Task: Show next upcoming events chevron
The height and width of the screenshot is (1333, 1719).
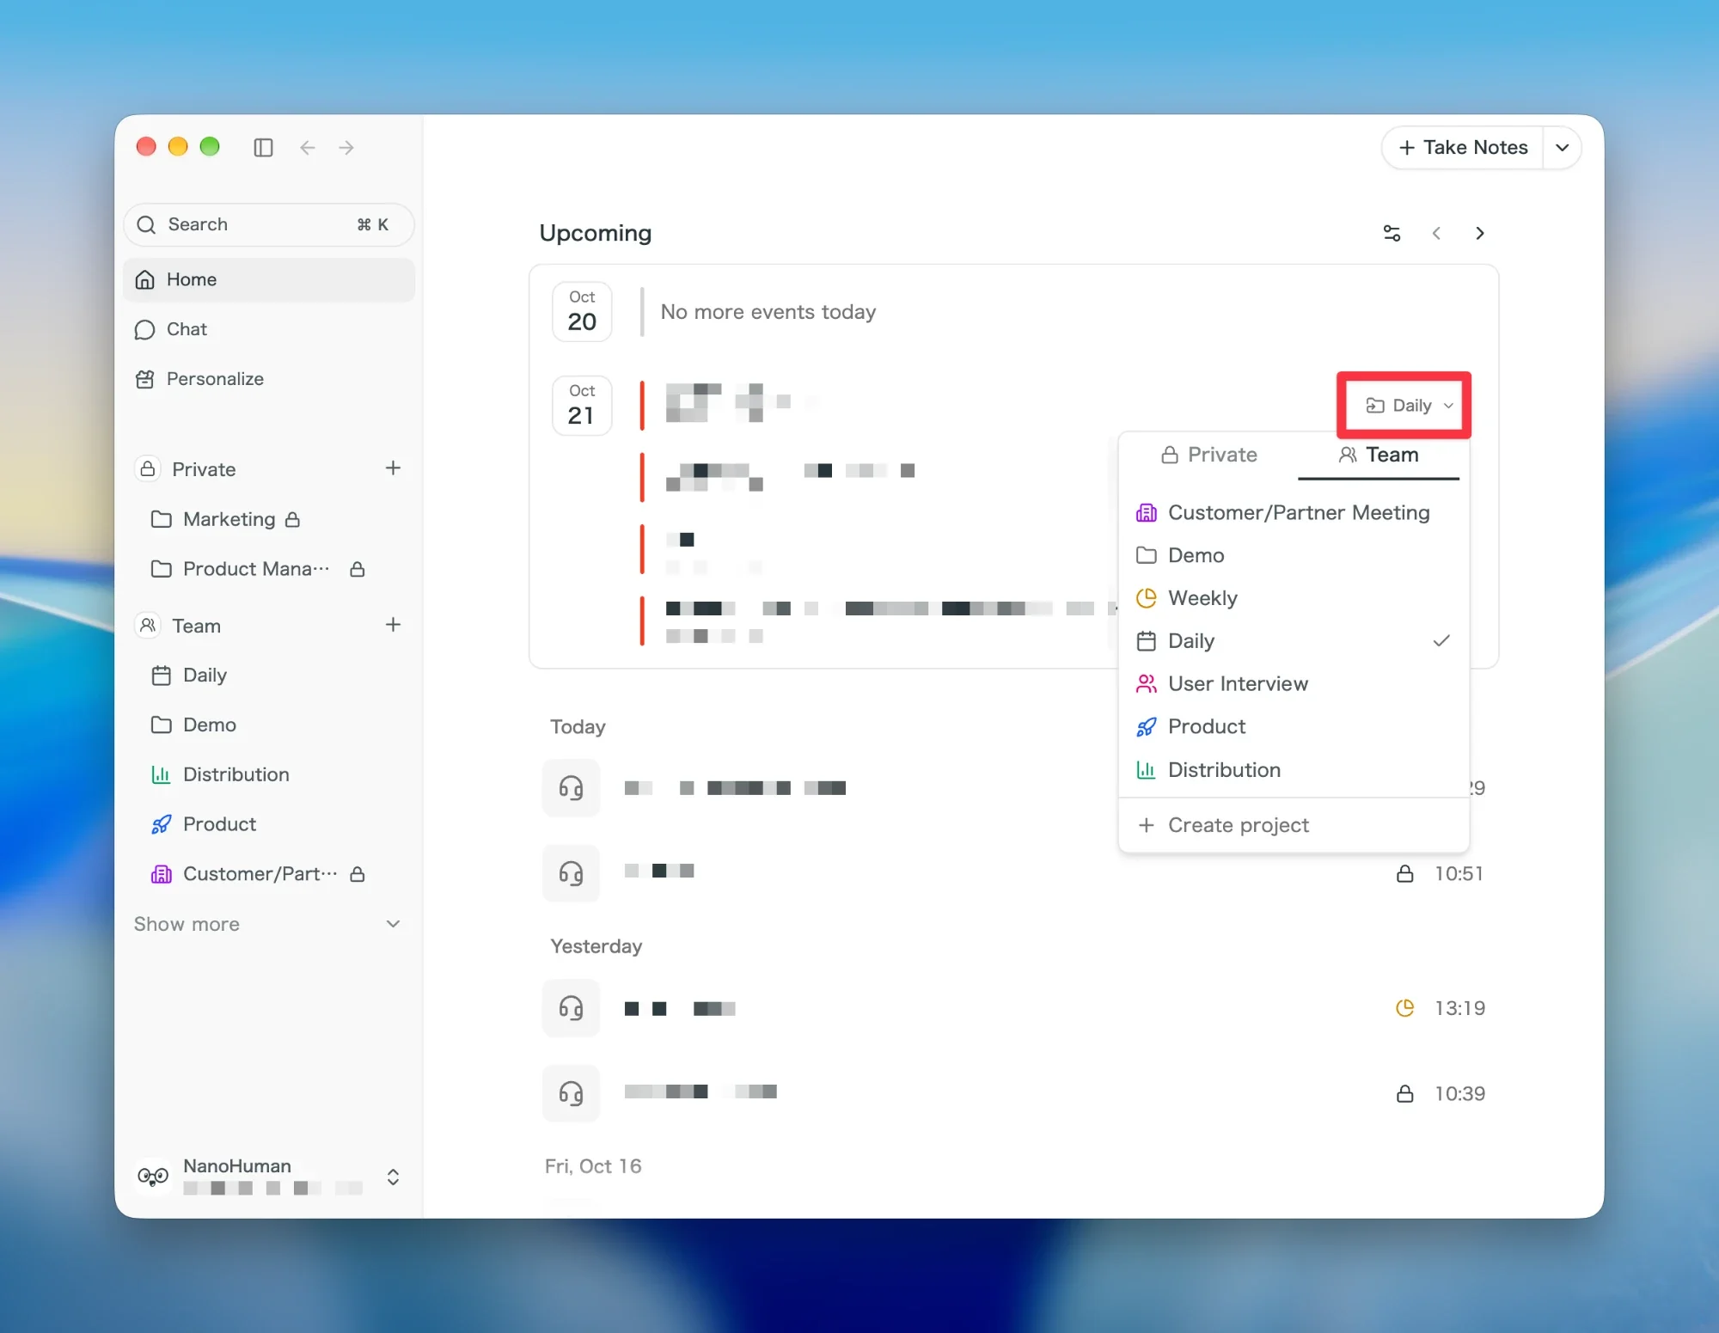Action: tap(1479, 233)
